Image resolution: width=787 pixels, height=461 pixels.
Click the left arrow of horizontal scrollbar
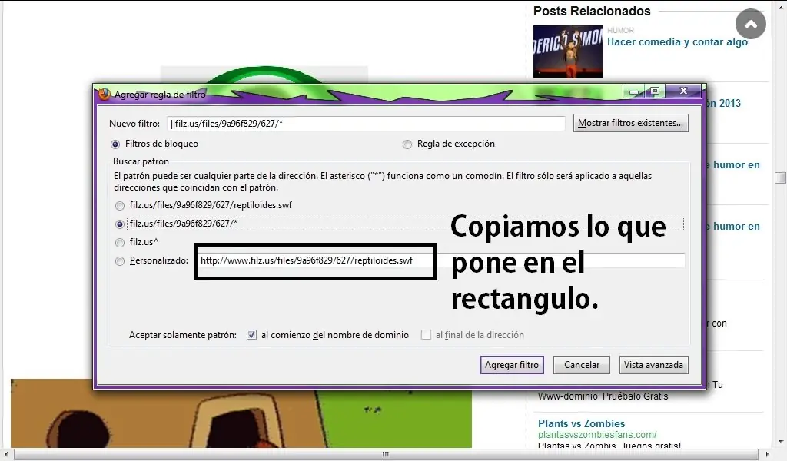6,454
